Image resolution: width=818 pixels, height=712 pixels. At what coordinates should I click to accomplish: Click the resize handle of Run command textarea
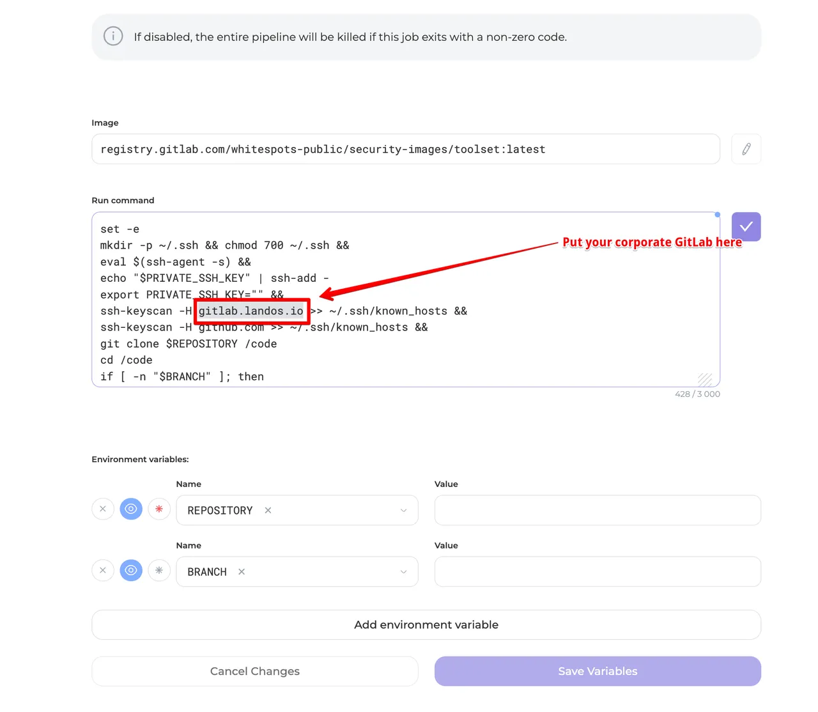click(706, 380)
